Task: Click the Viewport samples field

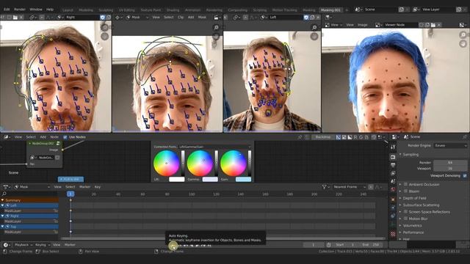Action: pos(450,169)
